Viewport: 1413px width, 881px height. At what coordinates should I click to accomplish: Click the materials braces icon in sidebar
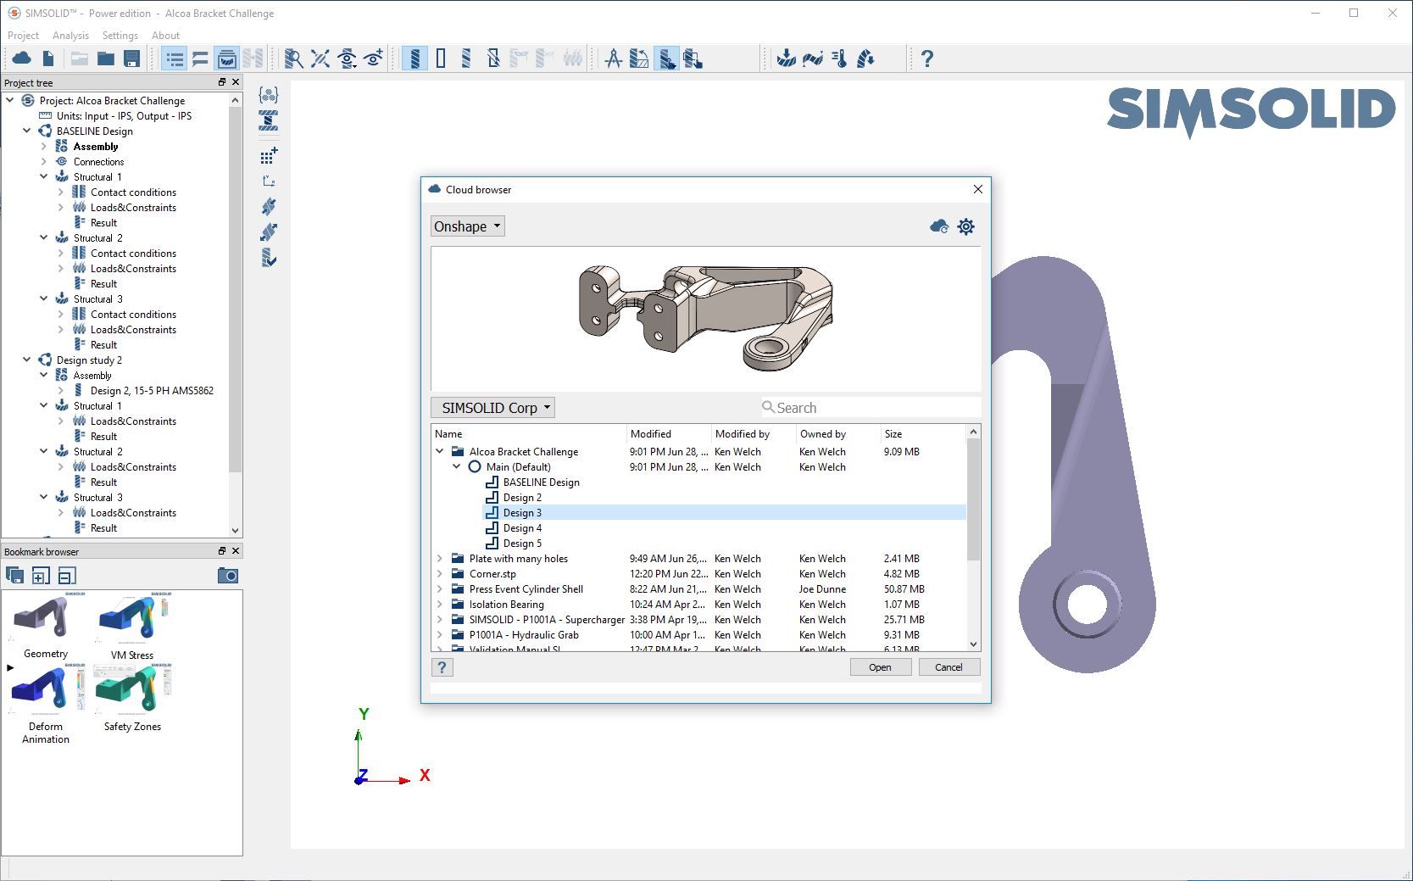(269, 95)
